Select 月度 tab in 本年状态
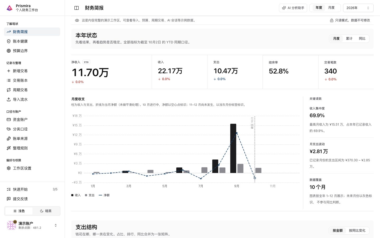The image size is (380, 238). 336,39
